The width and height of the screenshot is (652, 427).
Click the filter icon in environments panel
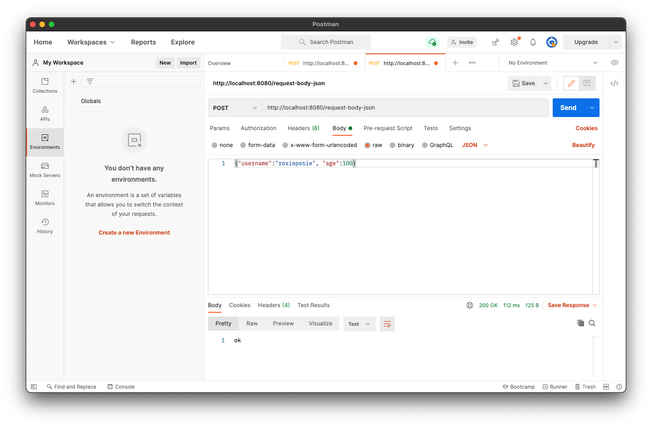click(x=90, y=81)
